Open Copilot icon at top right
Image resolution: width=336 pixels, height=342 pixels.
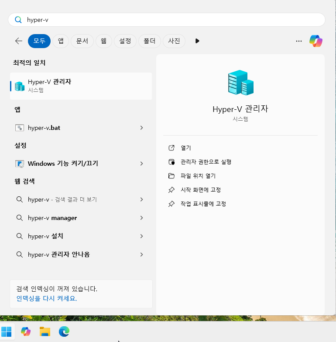[x=316, y=41]
